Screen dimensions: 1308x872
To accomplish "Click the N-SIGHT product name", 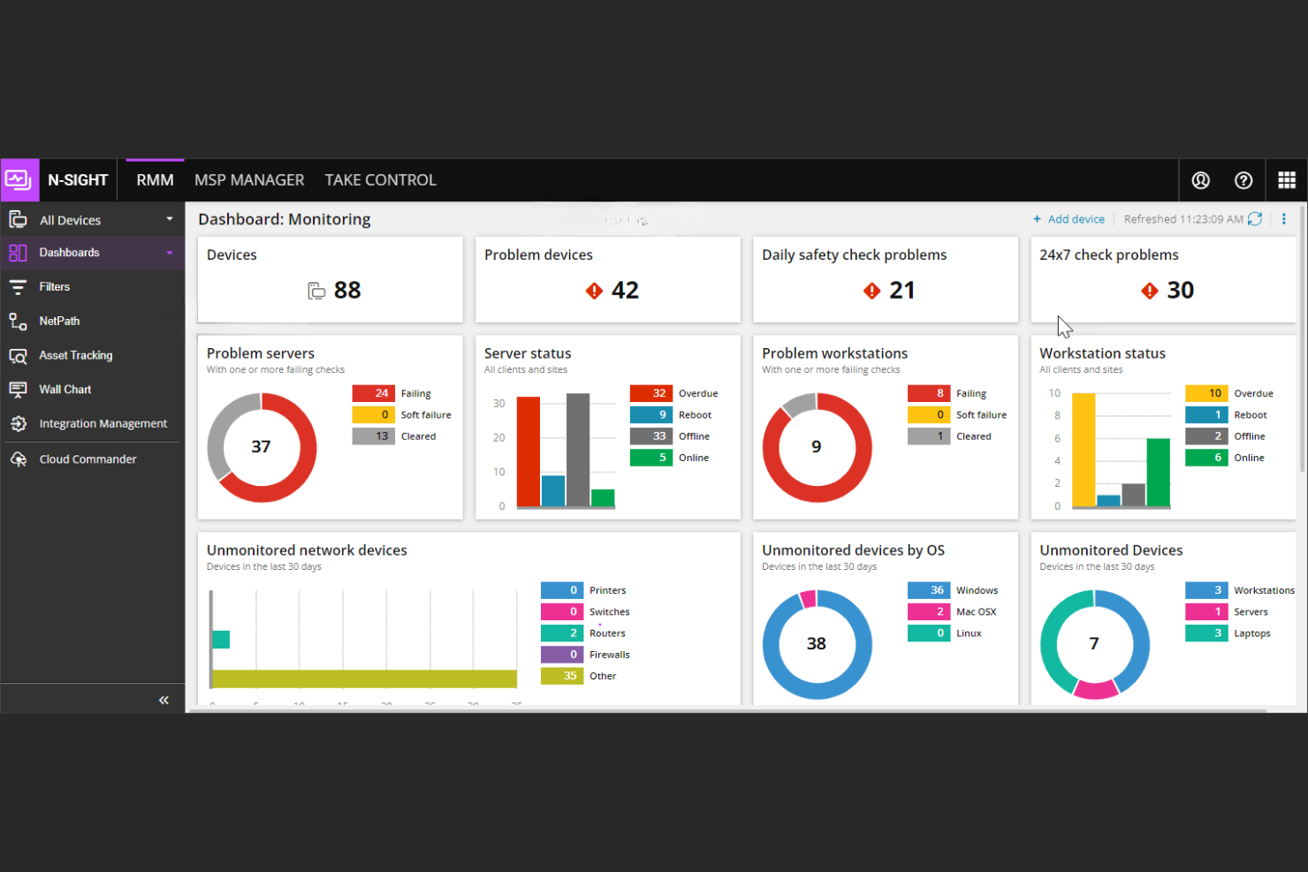I will 78,180.
